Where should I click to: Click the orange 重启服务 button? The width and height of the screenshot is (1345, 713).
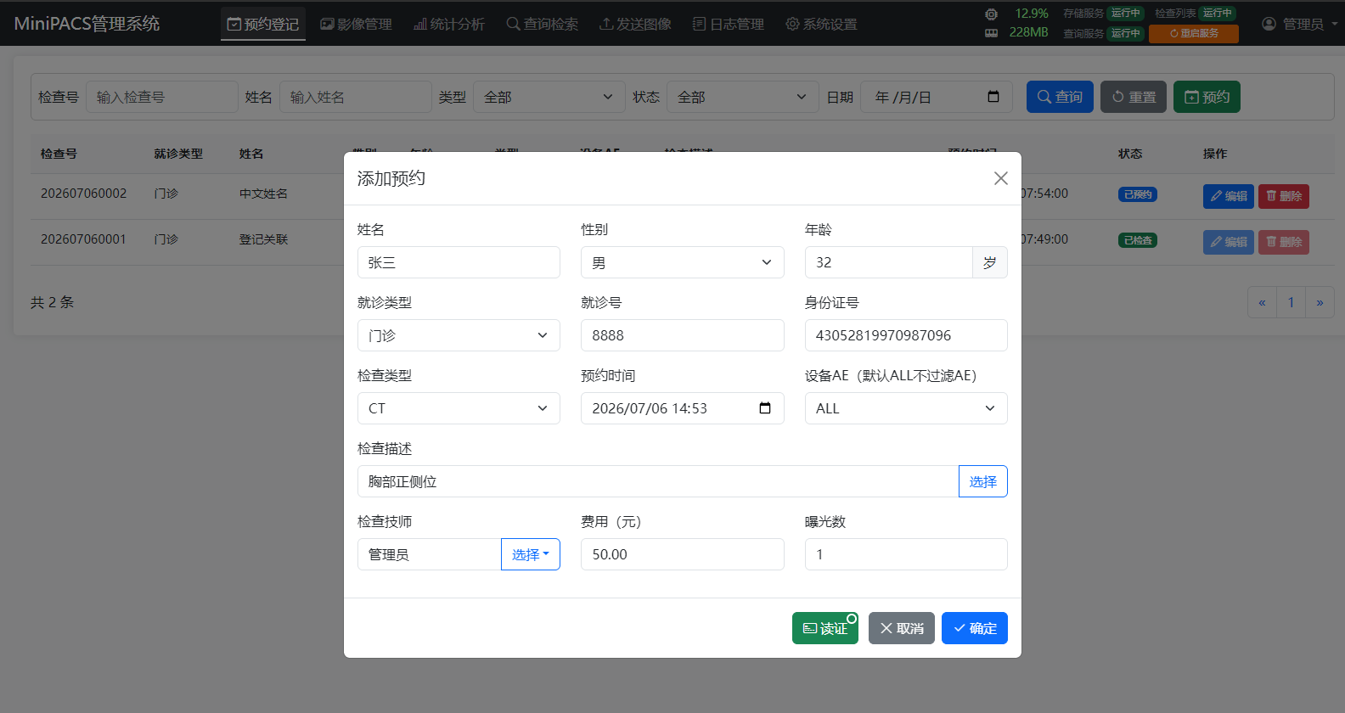click(1194, 33)
